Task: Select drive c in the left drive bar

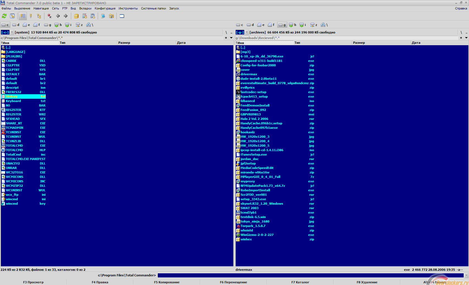Action: (x=5, y=25)
